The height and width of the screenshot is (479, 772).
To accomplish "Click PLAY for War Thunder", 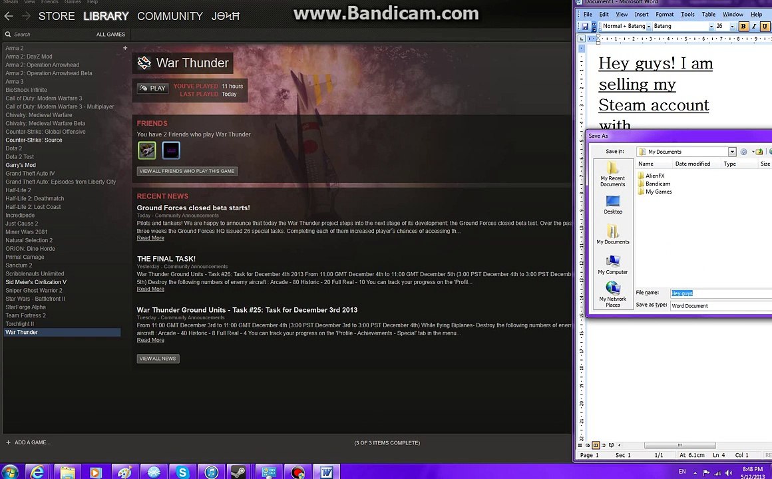I will pos(153,88).
